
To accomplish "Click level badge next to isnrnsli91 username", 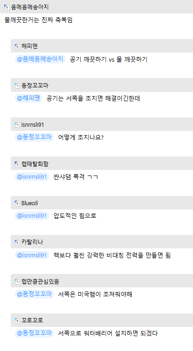I will (17, 125).
